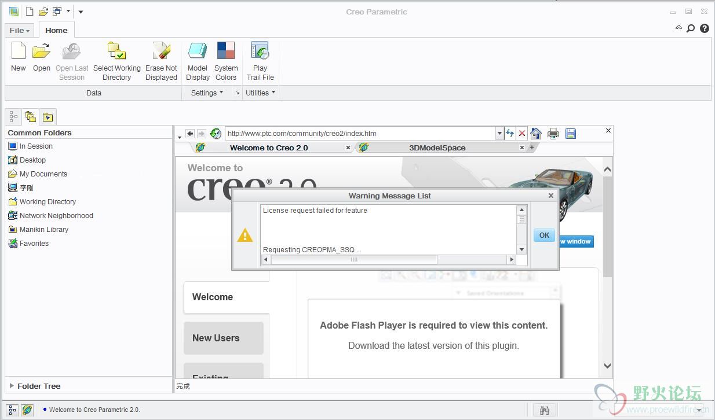Switch to Model Tree navigator tab
This screenshot has height=420, width=715.
(x=13, y=117)
